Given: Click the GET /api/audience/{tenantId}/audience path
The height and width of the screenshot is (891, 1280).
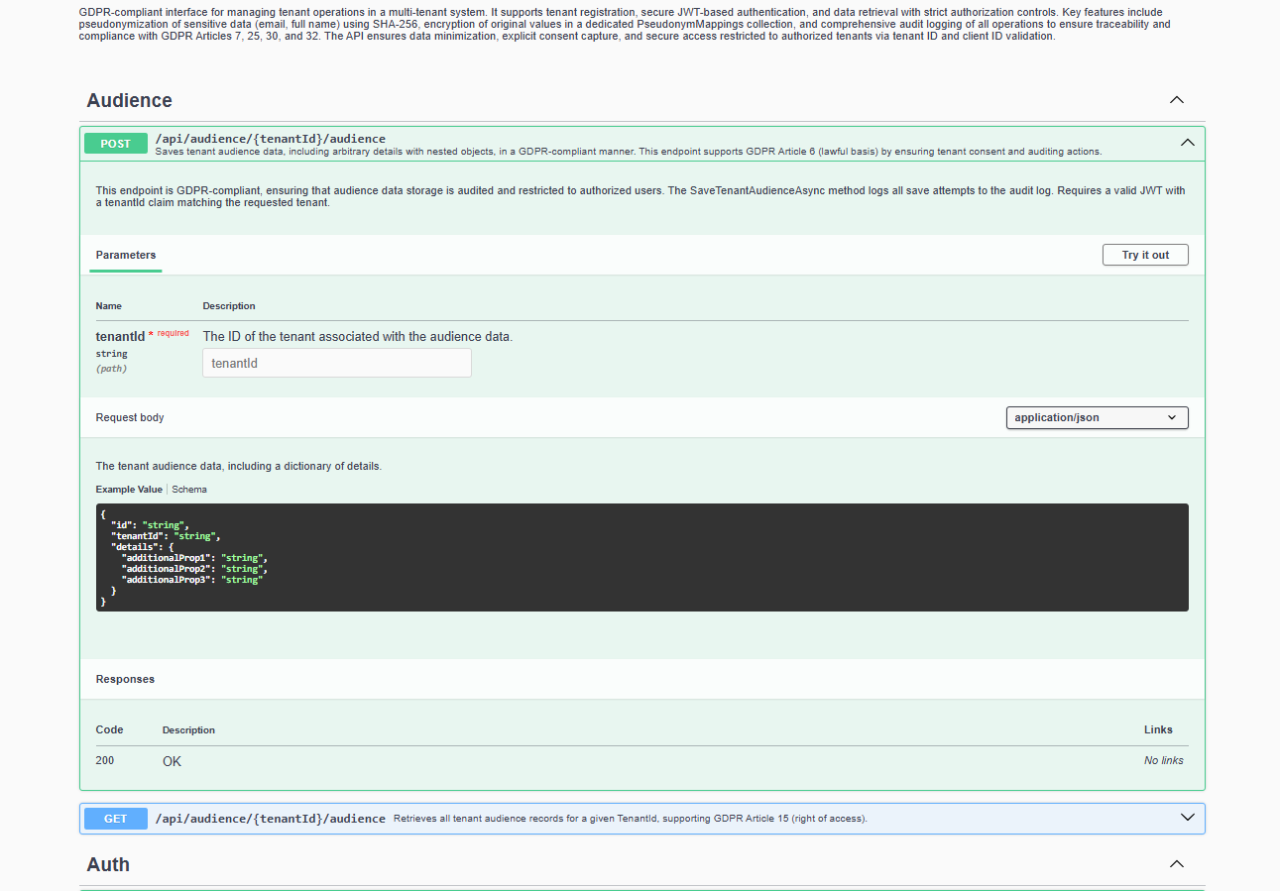Looking at the screenshot, I should 271,819.
